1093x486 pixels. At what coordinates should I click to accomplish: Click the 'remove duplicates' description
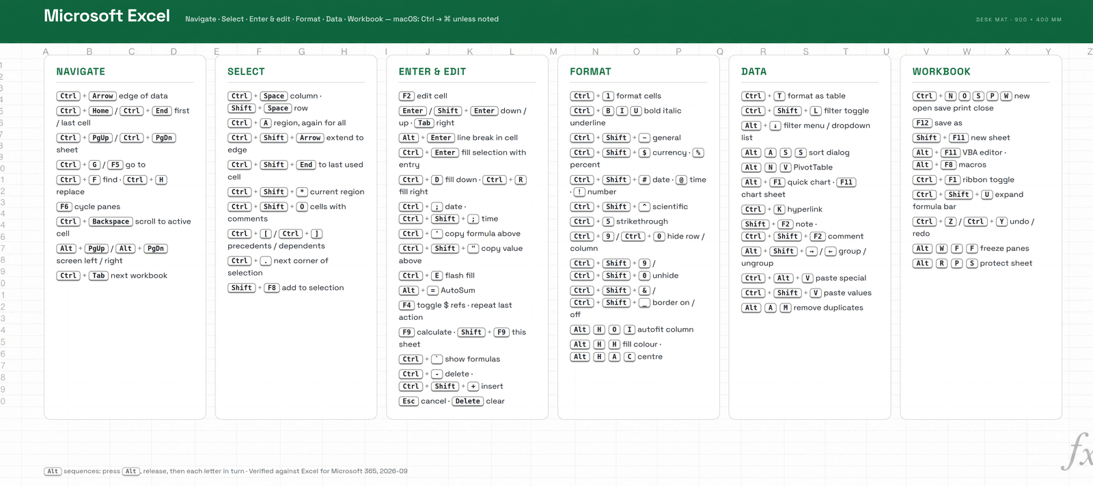829,308
